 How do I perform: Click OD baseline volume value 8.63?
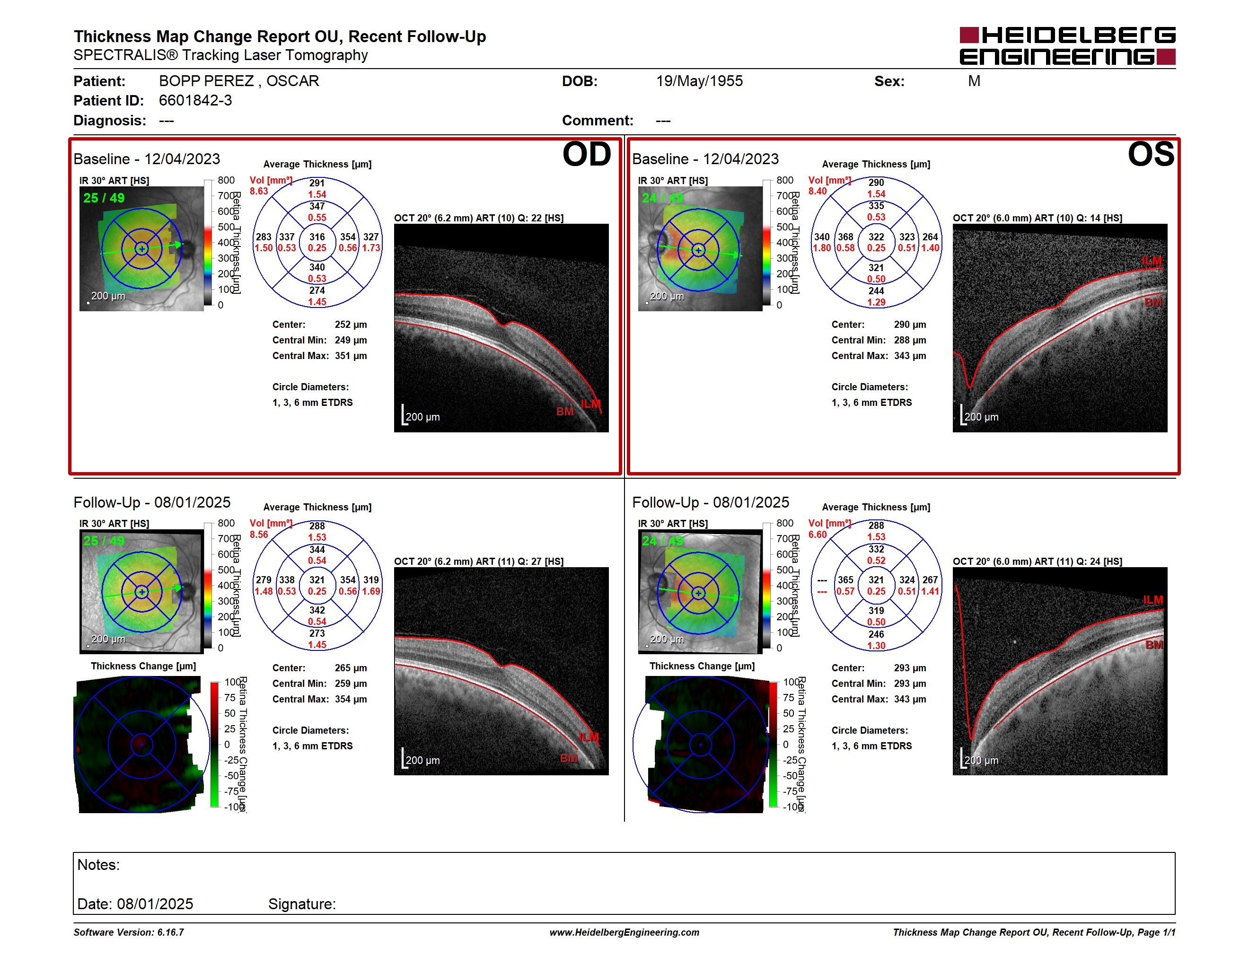click(258, 191)
